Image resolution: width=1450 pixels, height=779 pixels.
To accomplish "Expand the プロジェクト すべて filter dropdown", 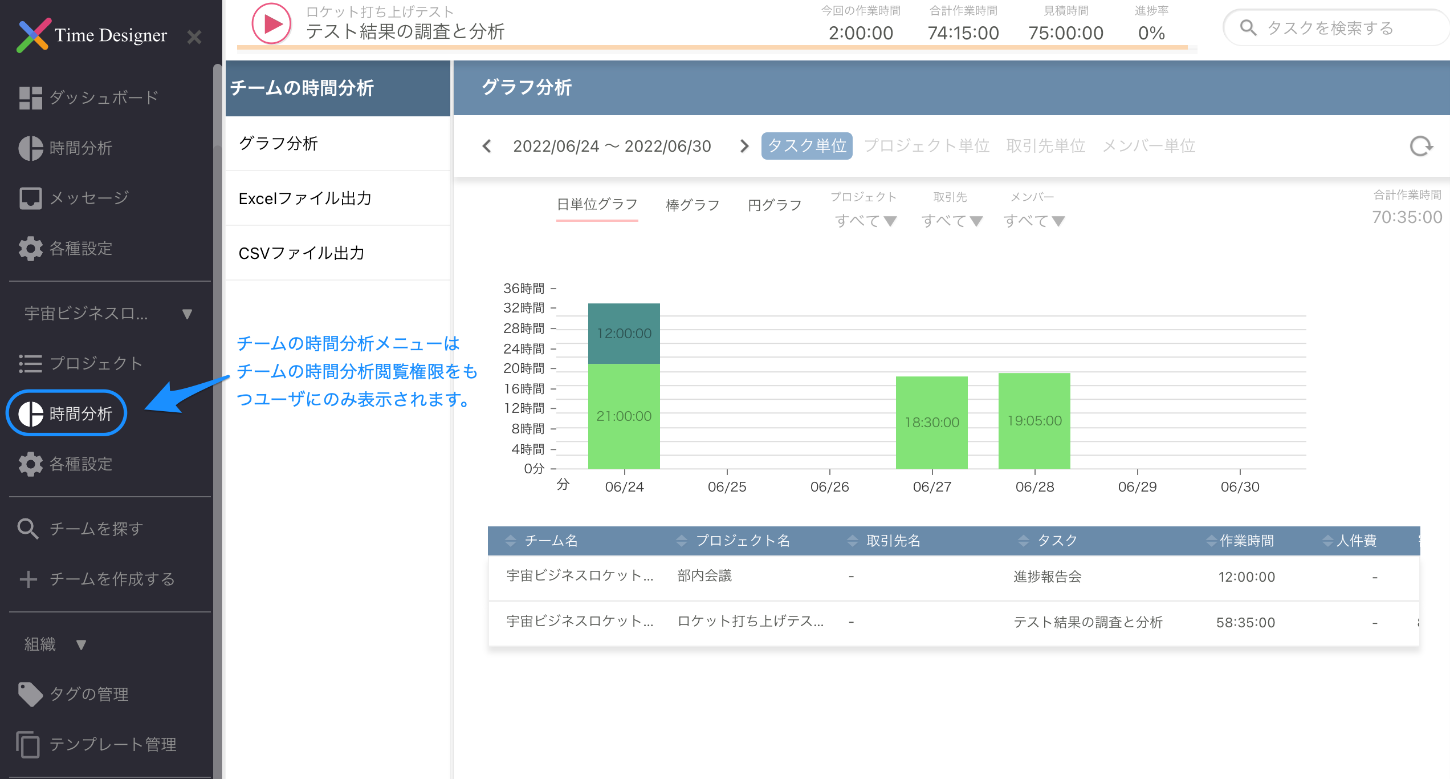I will click(x=866, y=221).
